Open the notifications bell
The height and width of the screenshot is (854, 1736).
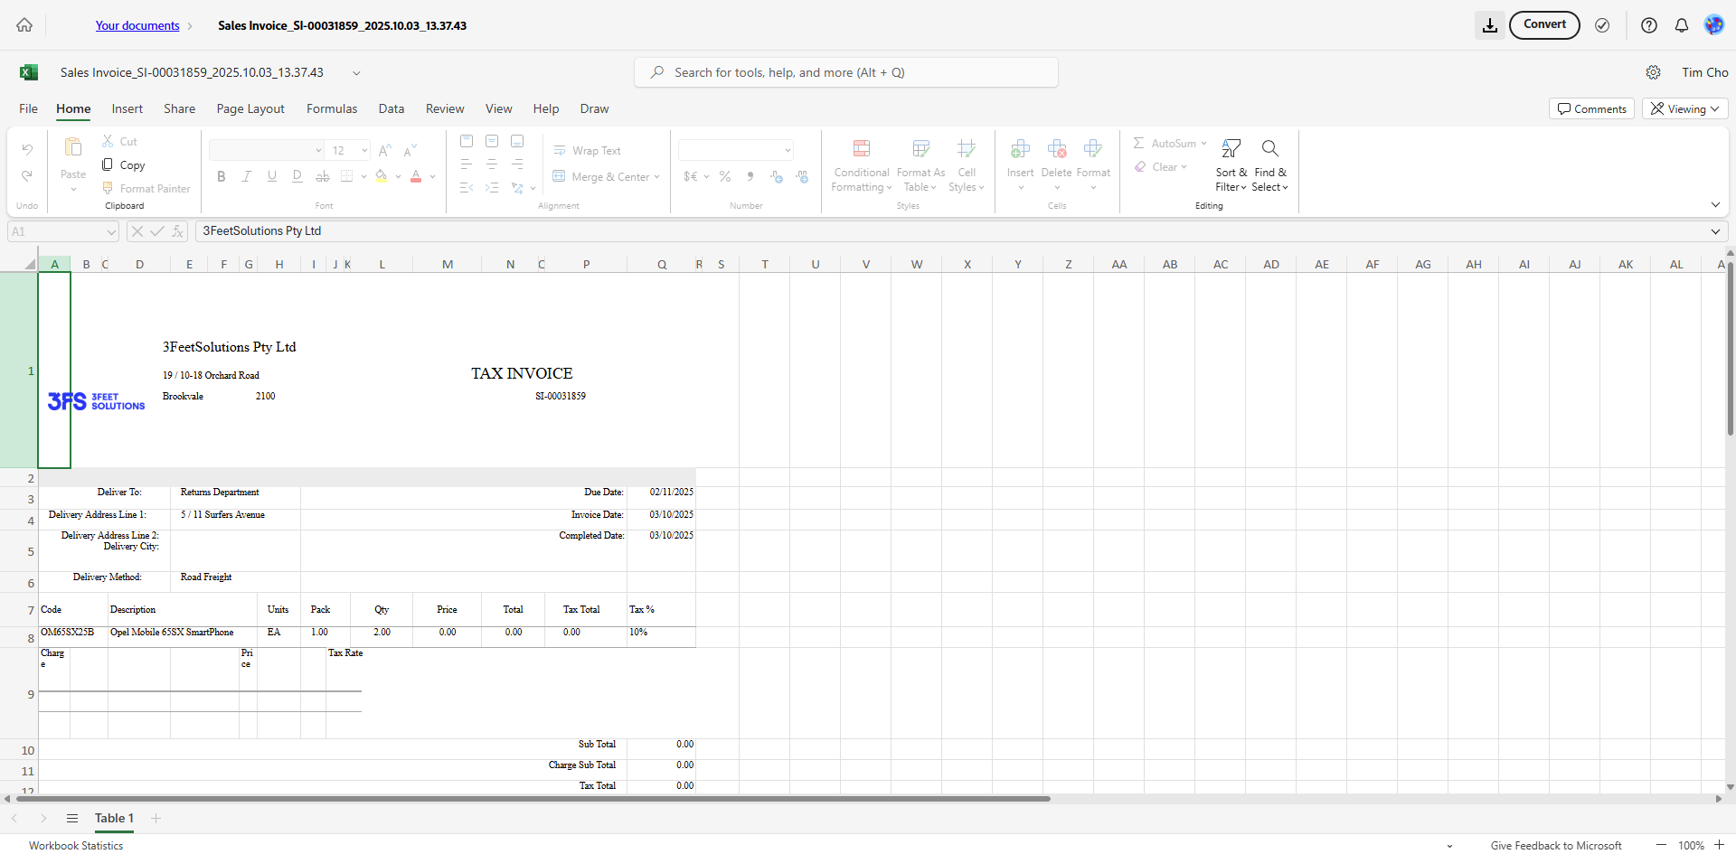[x=1681, y=25]
